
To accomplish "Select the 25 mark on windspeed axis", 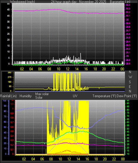I will pos(8,34).
